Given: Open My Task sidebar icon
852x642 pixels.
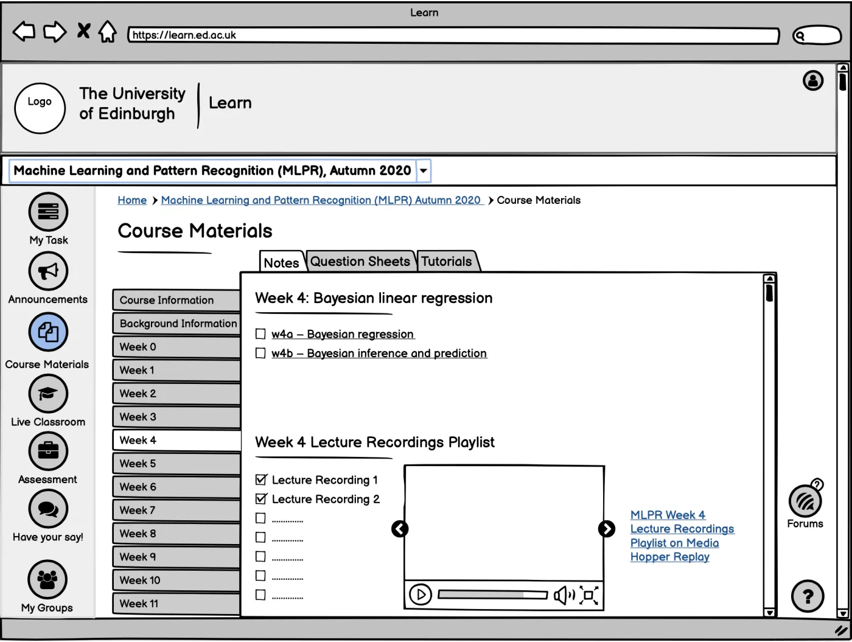Looking at the screenshot, I should tap(48, 211).
